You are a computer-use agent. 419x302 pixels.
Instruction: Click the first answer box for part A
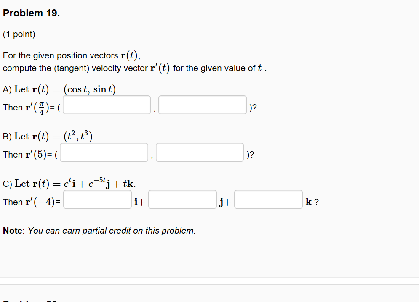pos(106,105)
